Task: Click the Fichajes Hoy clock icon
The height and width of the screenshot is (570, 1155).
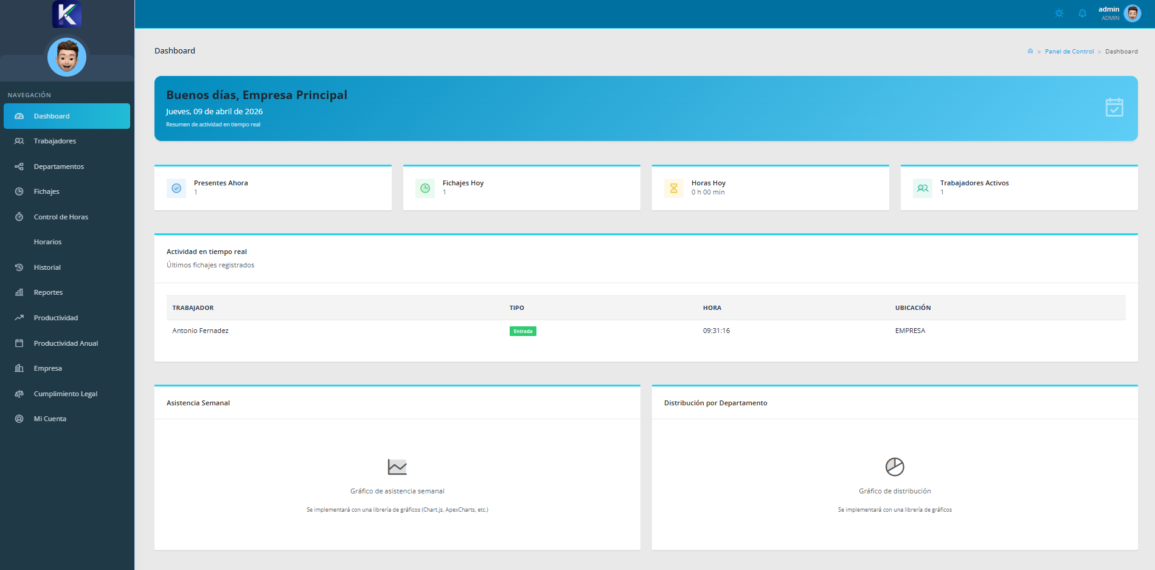Action: (425, 188)
